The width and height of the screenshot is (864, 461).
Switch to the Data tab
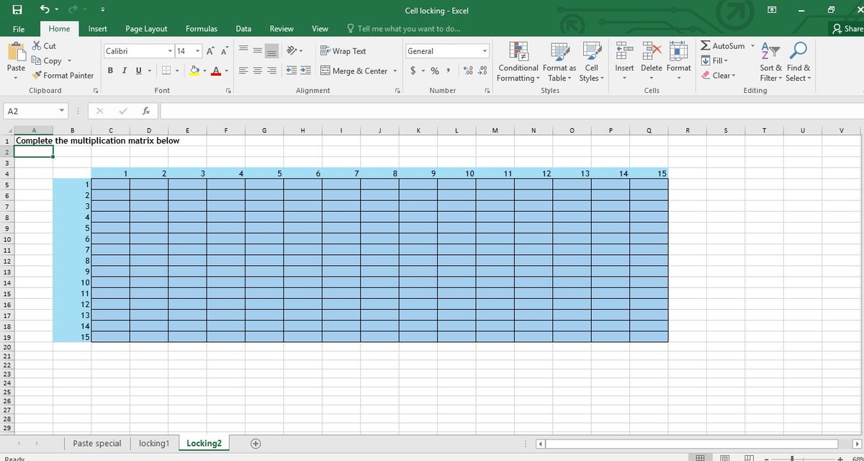point(243,29)
